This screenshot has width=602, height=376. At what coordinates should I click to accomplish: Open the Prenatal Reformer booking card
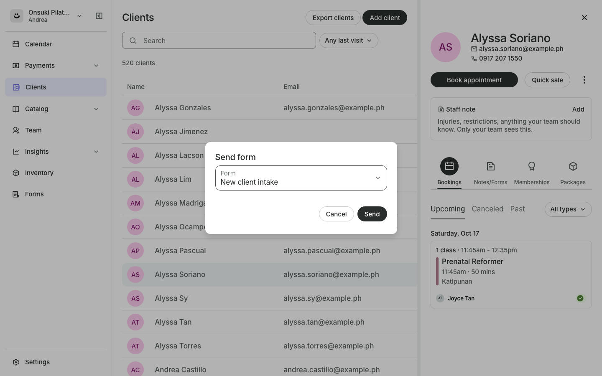(x=511, y=274)
